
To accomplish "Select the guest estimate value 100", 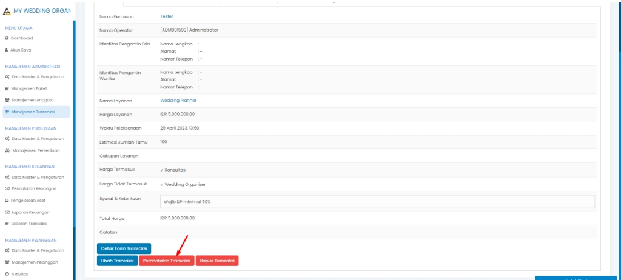I will 164,142.
